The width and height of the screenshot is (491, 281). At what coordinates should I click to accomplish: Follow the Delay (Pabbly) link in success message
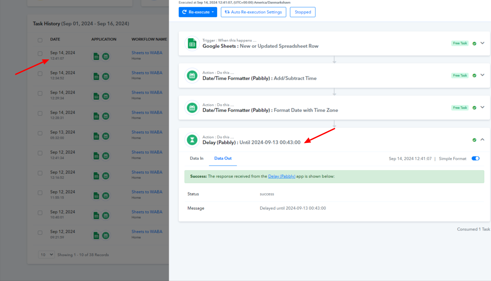point(282,176)
